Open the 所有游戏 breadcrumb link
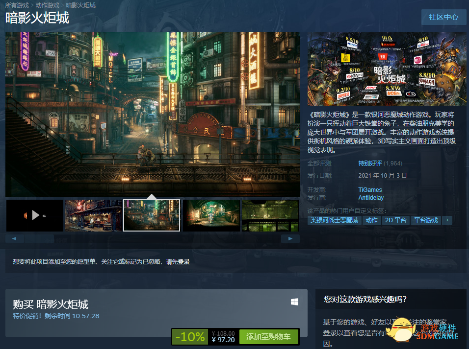 click(x=17, y=5)
